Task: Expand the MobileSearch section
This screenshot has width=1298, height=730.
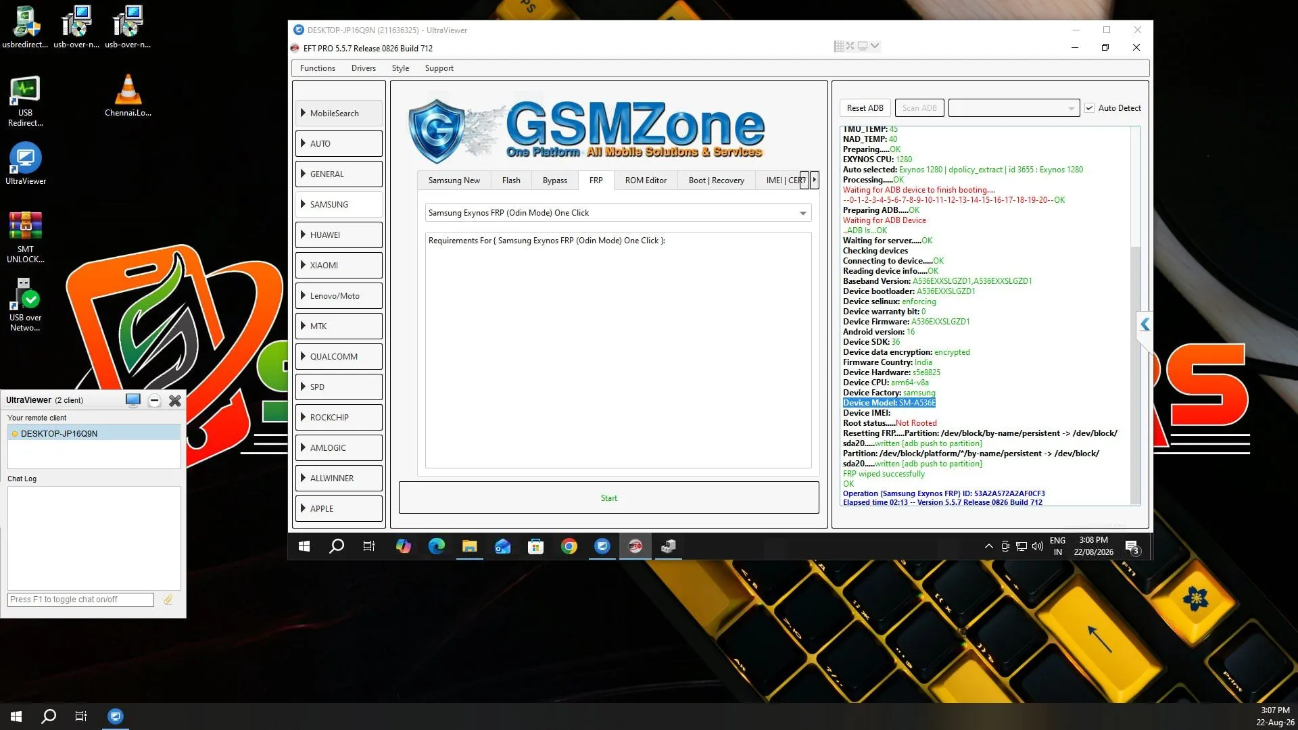Action: (x=339, y=114)
